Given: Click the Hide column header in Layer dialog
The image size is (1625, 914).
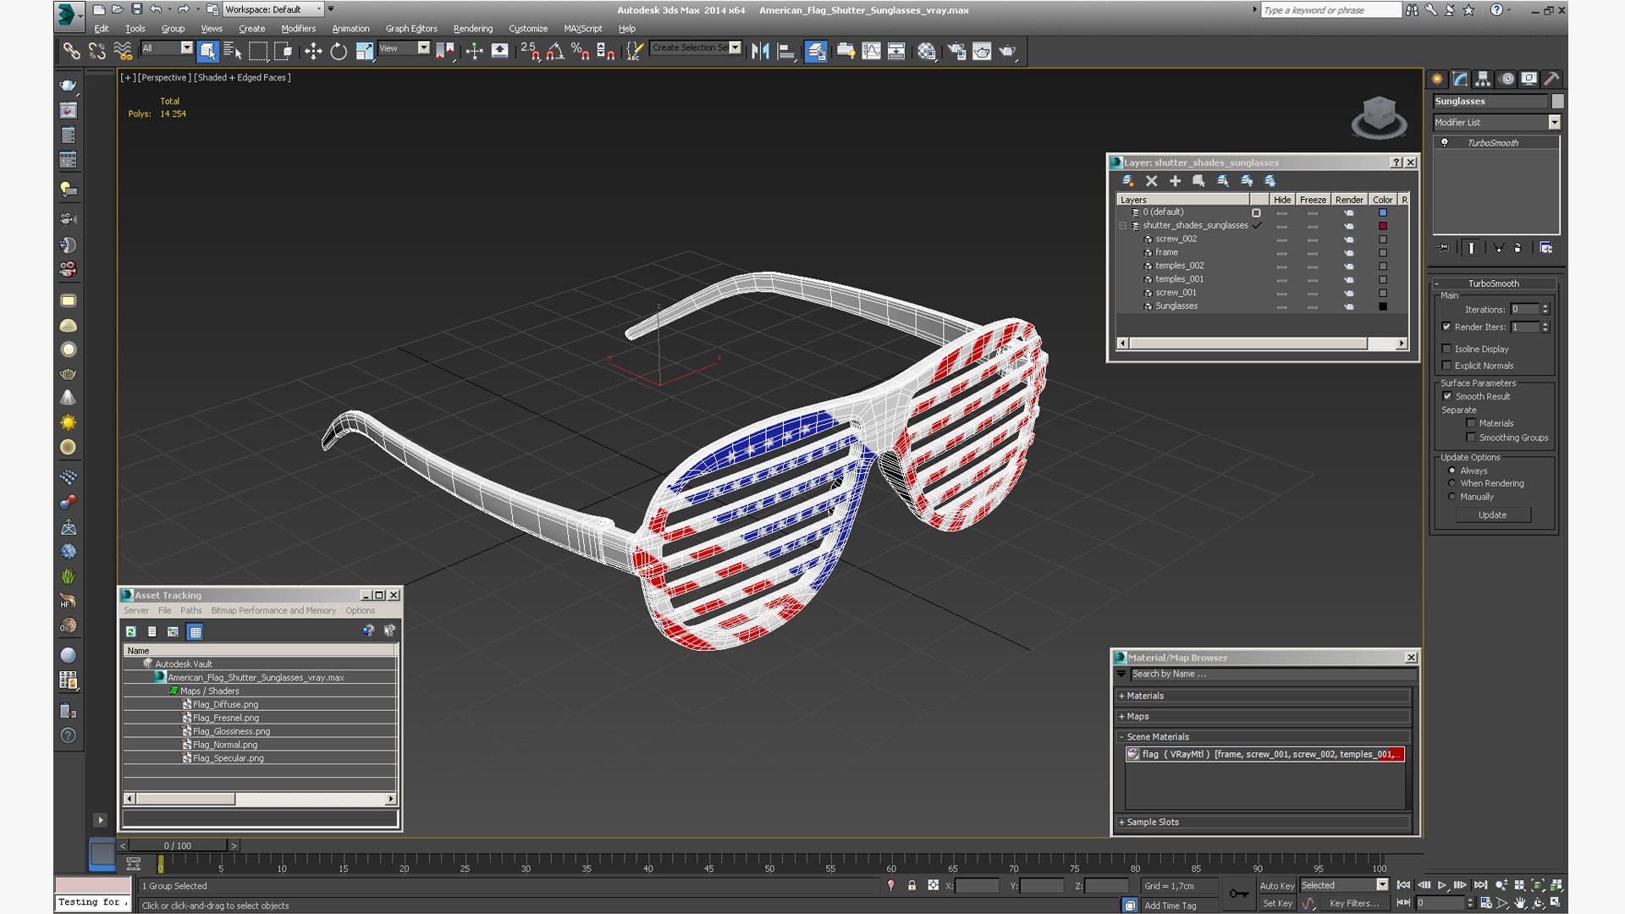Looking at the screenshot, I should coord(1282,200).
